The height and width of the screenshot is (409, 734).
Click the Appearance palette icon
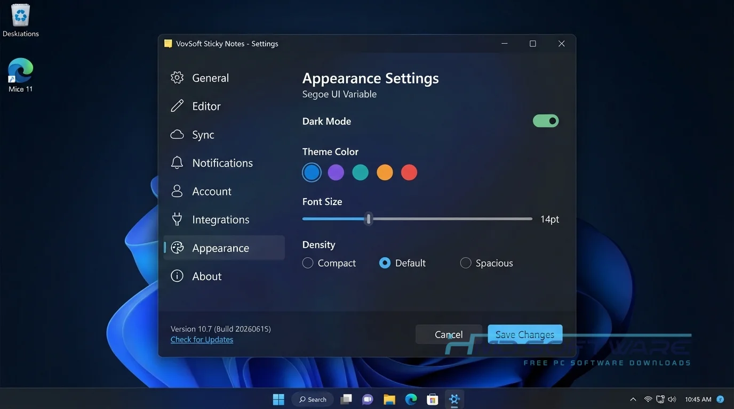click(x=177, y=248)
